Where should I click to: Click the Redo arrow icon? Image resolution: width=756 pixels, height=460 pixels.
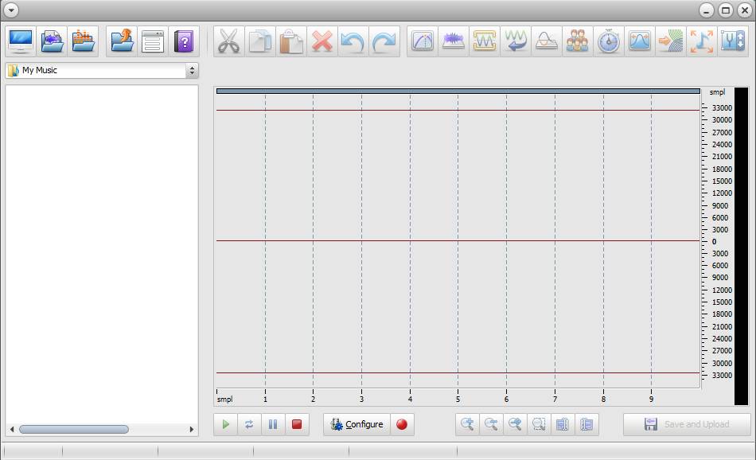[384, 41]
